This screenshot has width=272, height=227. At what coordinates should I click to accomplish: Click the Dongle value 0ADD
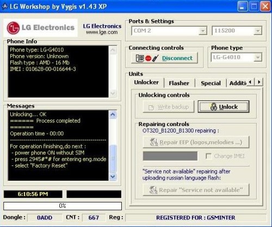point(45,218)
